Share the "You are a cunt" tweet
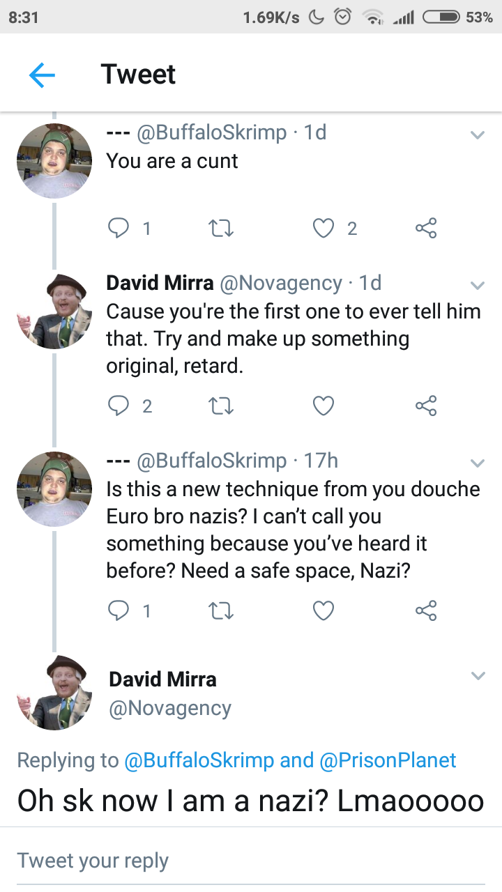The height and width of the screenshot is (892, 502). 425,228
